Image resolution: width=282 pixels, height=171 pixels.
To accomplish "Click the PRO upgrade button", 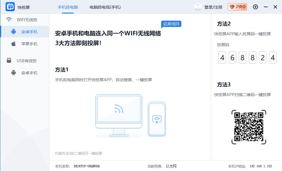I will coord(237,7).
